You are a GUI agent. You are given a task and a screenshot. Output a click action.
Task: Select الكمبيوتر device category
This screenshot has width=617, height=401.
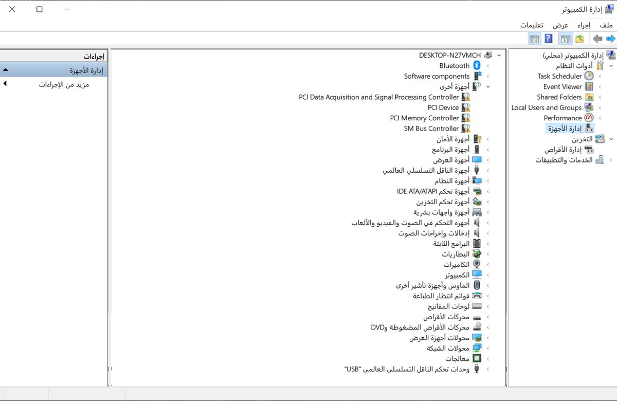coord(457,275)
